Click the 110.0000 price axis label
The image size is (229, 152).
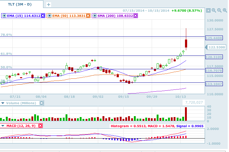pyautogui.click(x=215, y=94)
